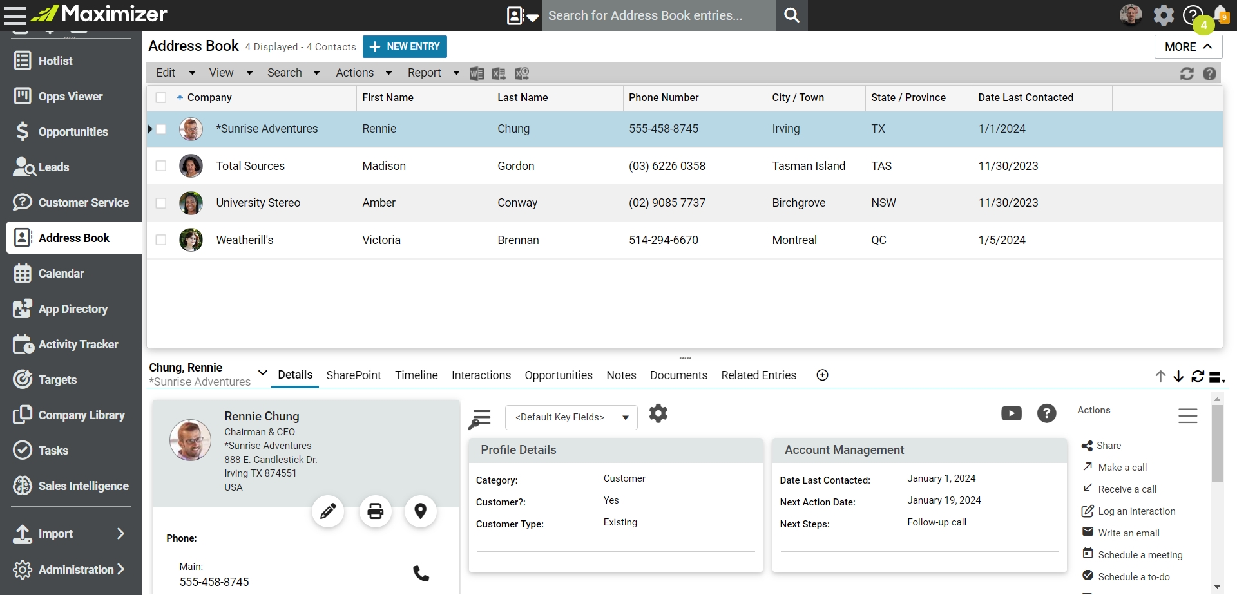Click the Address Book search field
Viewport: 1237px width, 595px height.
pyautogui.click(x=657, y=15)
